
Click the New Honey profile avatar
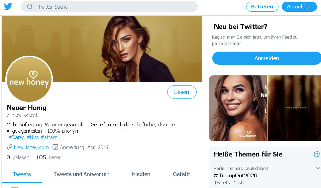pyautogui.click(x=29, y=79)
